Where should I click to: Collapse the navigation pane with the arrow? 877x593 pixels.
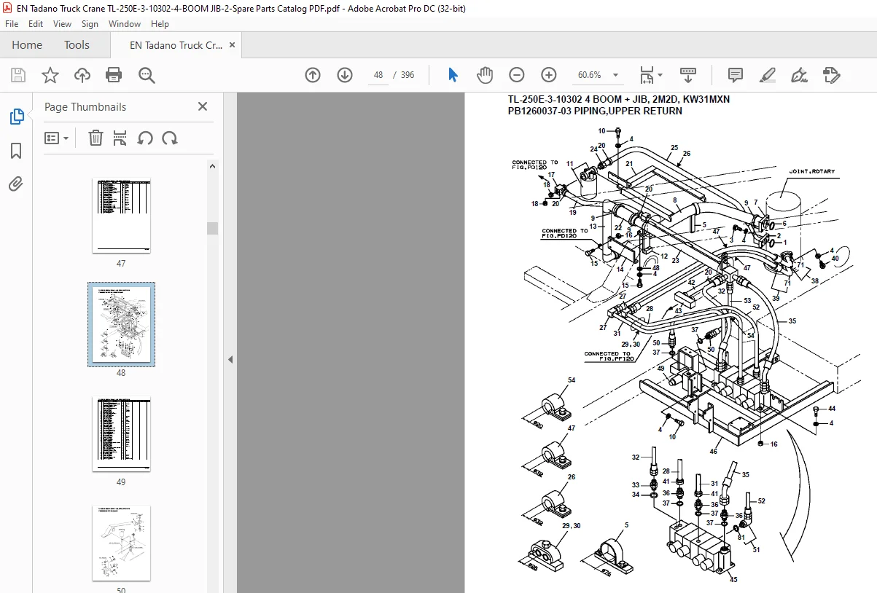[x=230, y=359]
